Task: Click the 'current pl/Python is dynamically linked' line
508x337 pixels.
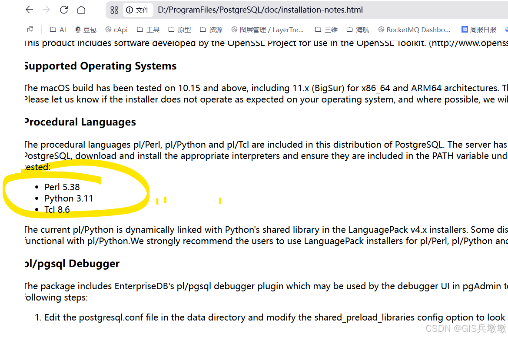Action: point(266,230)
